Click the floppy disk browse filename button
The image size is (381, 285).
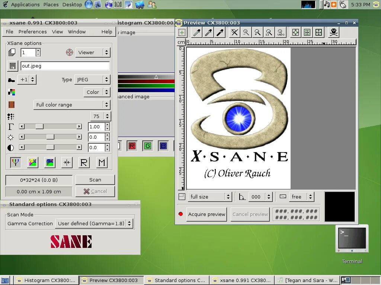[12, 66]
